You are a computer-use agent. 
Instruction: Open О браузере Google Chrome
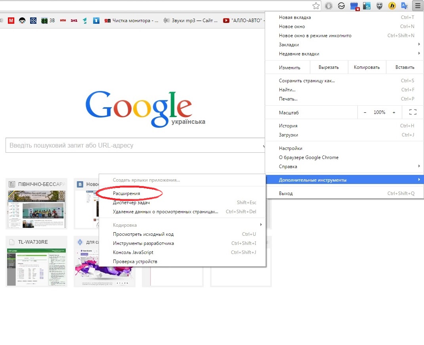344,157
